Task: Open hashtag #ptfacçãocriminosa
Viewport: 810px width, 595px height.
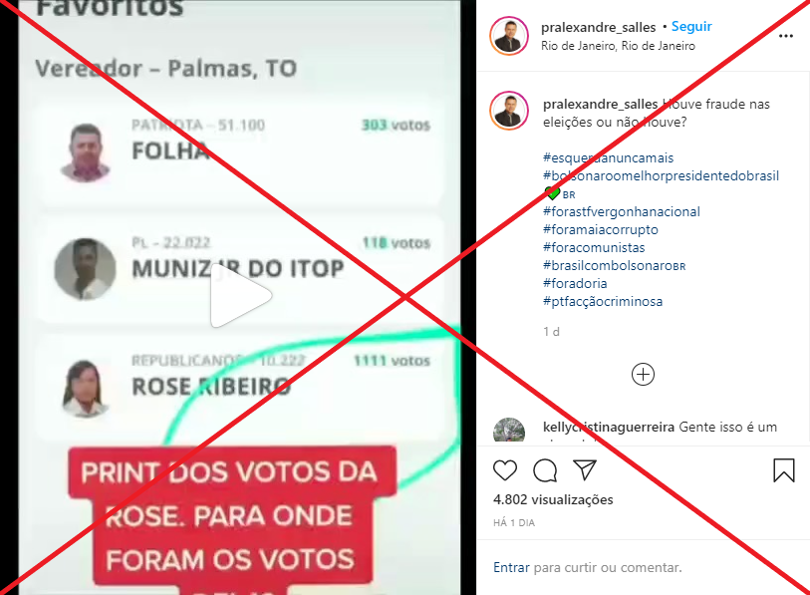Action: [603, 301]
